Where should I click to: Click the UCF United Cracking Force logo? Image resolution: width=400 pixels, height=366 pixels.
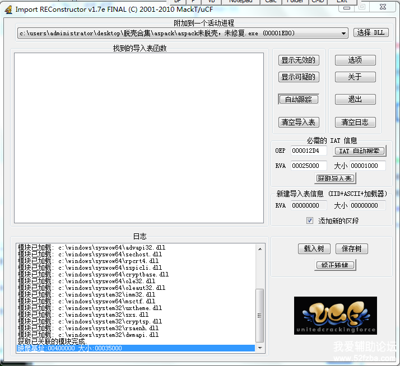pos(335,316)
